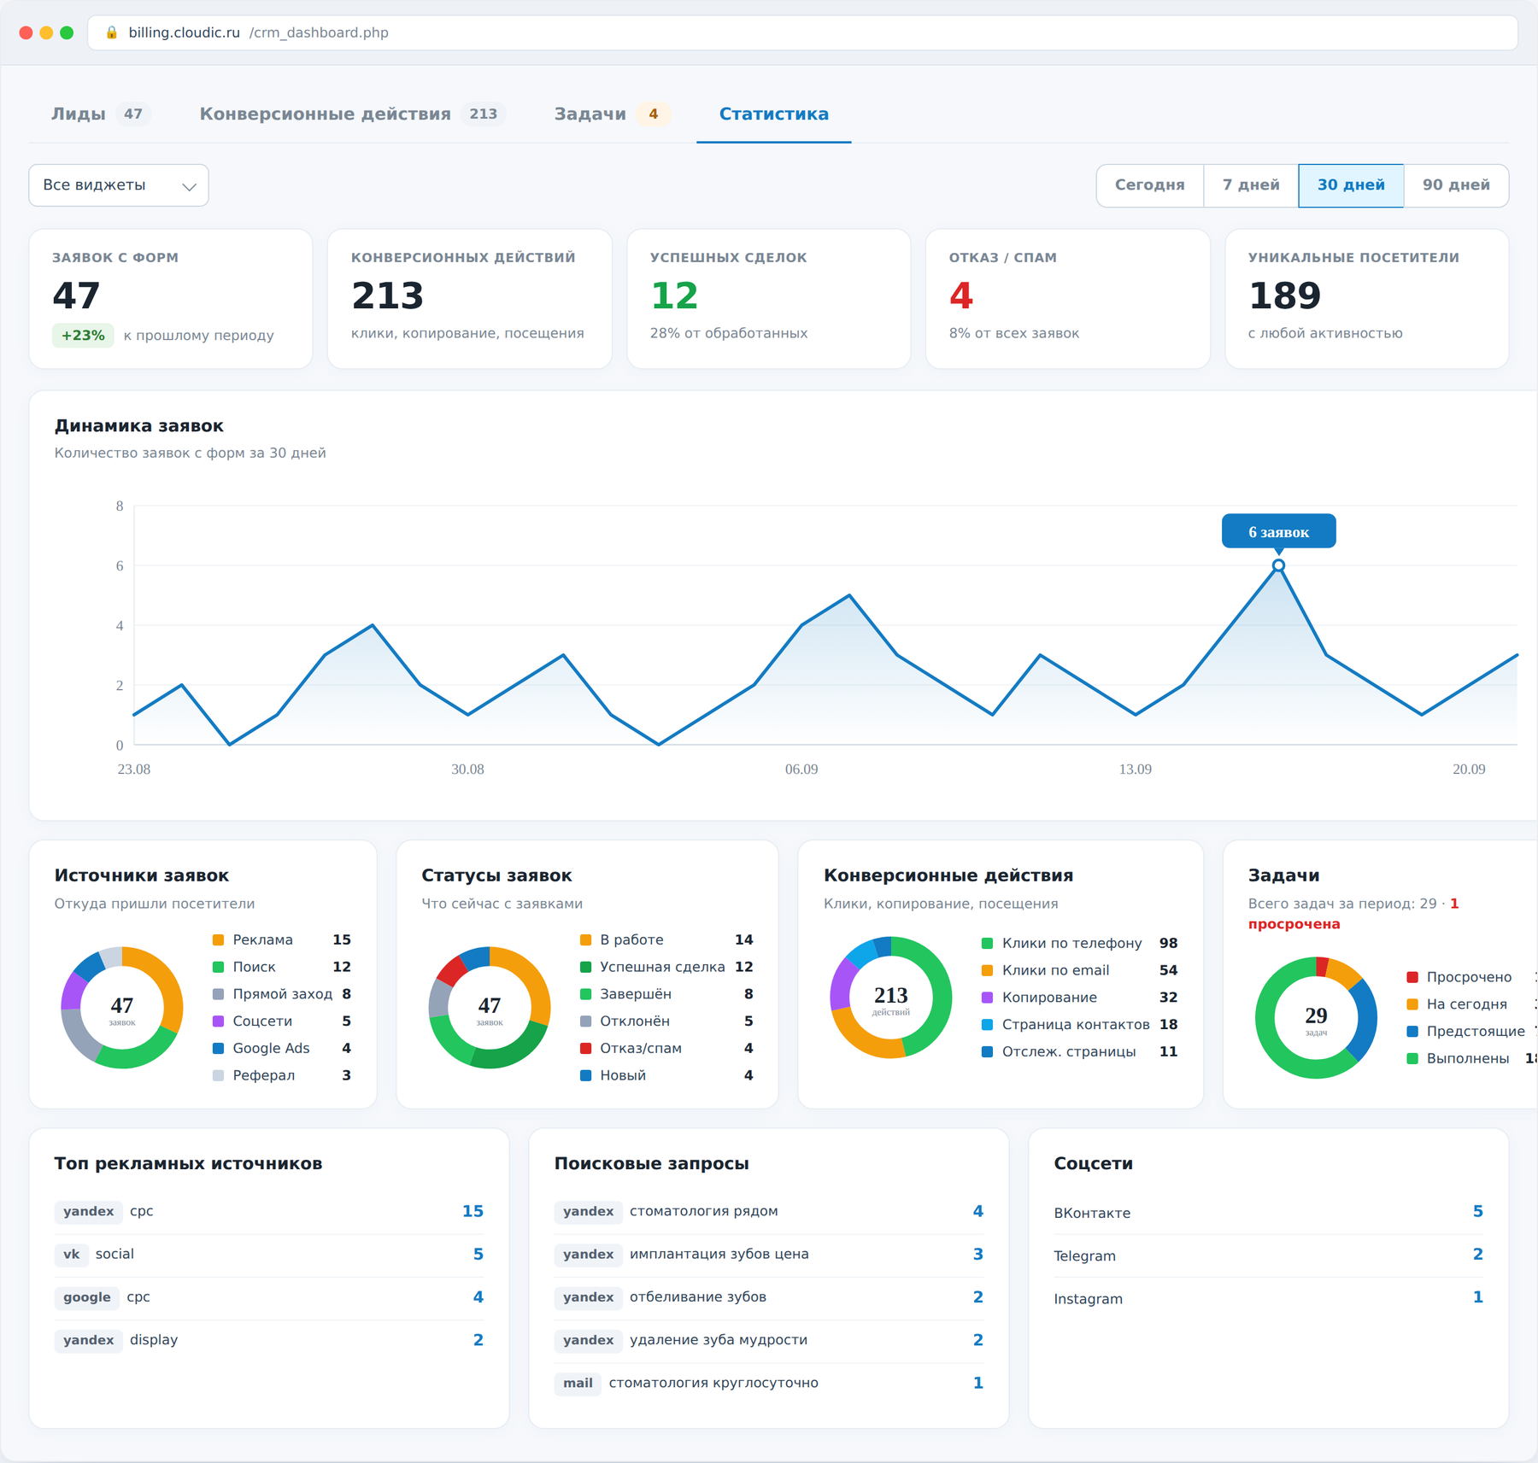Click the padlock icon in address bar

pos(111,32)
